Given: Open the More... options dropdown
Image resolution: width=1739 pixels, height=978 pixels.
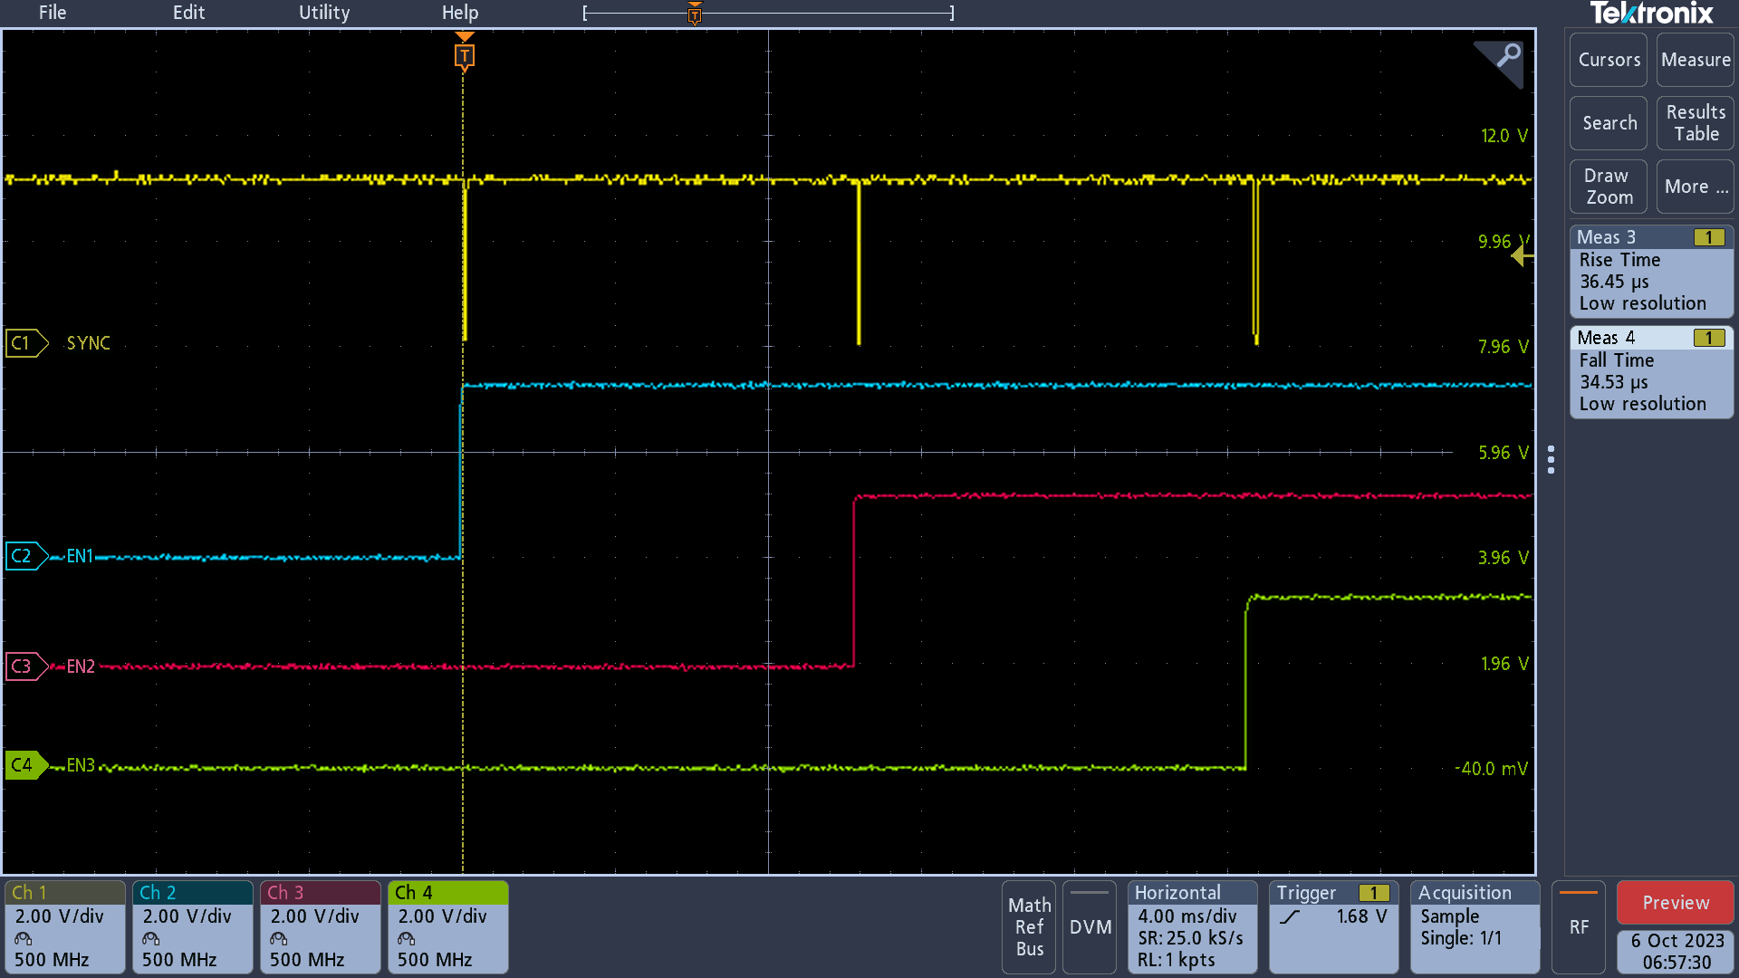Looking at the screenshot, I should [x=1695, y=187].
